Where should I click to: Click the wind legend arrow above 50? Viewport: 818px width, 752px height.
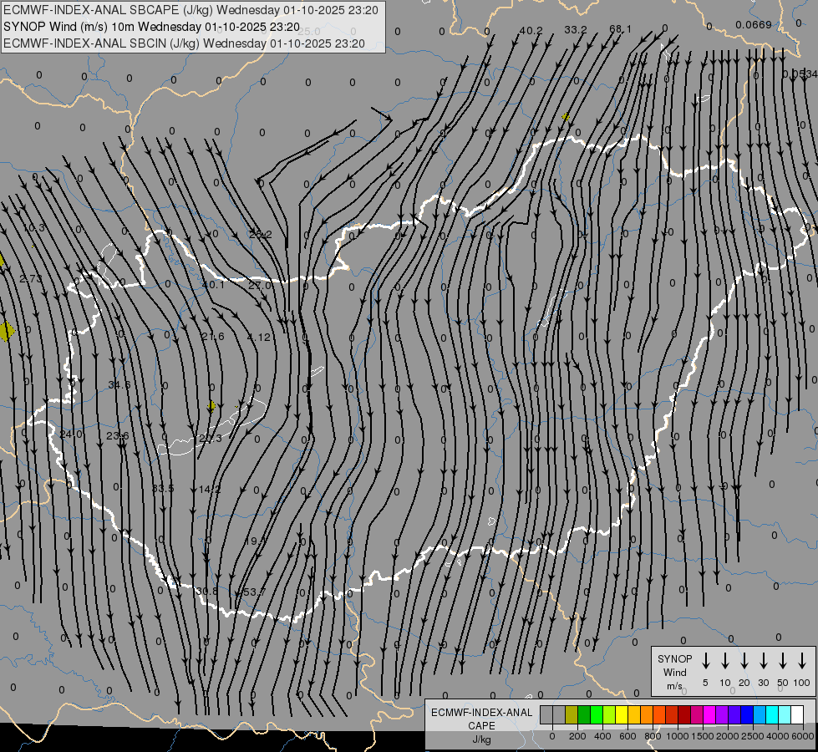pos(783,661)
